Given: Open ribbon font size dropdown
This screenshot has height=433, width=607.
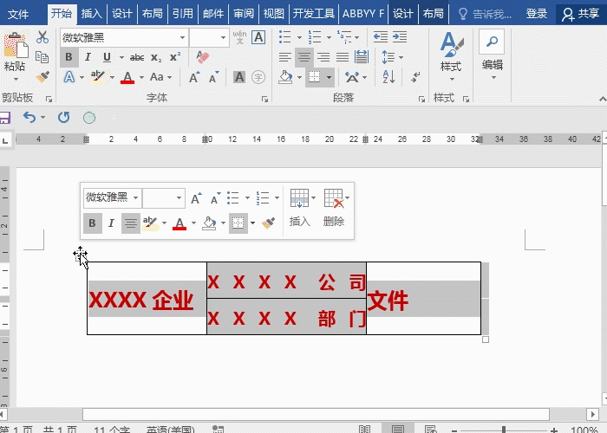Looking at the screenshot, I should [x=223, y=37].
